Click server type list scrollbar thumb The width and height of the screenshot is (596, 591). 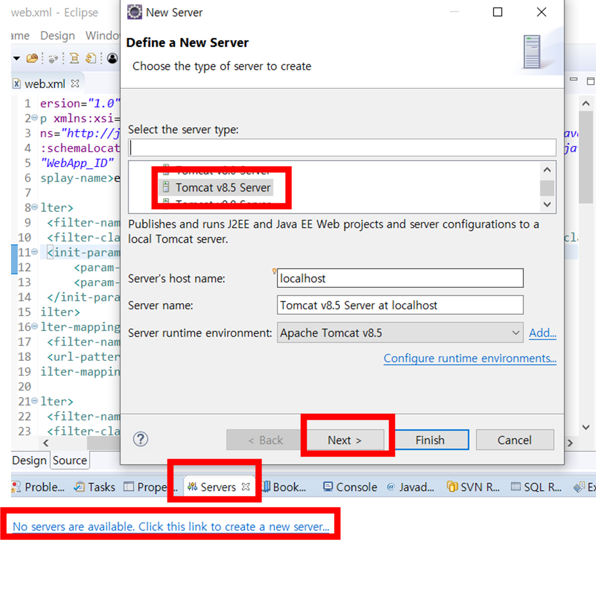(x=547, y=188)
